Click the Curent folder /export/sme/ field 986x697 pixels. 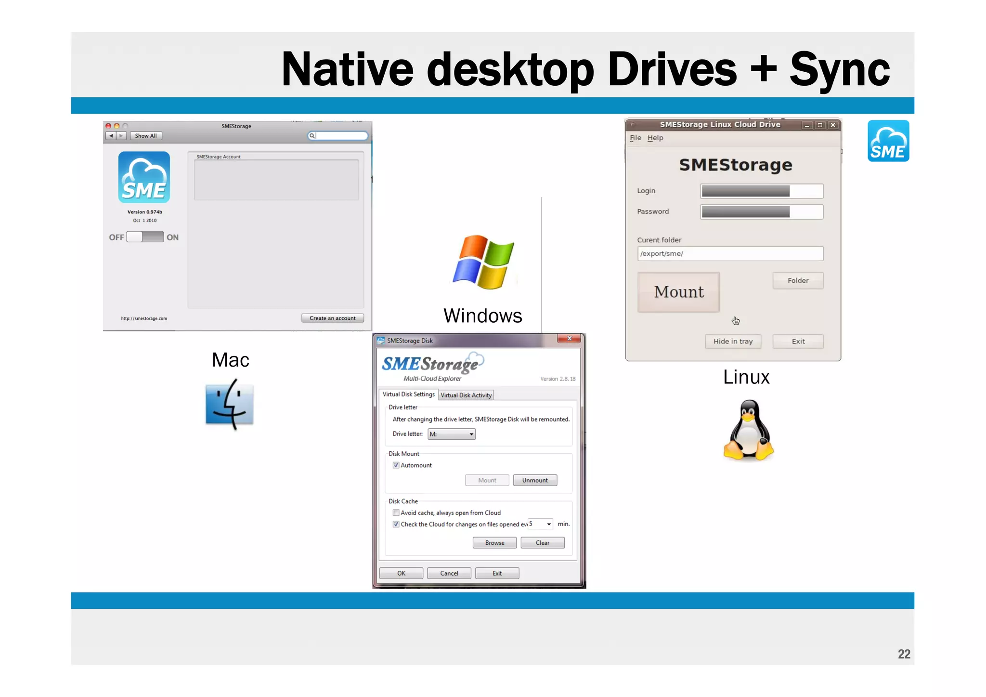point(730,253)
